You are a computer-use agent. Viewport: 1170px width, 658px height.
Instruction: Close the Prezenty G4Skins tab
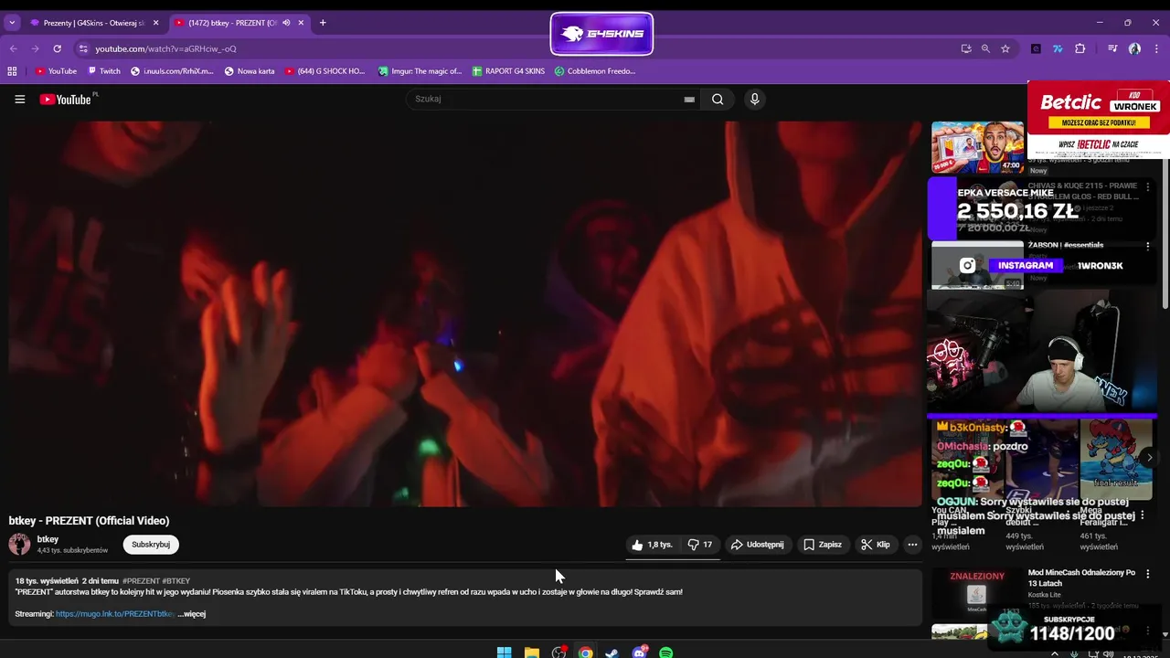point(155,23)
